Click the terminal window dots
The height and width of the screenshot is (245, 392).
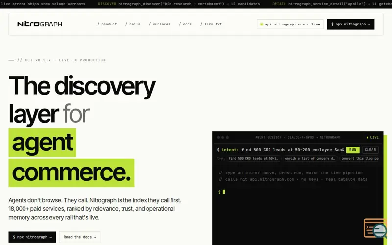pyautogui.click(x=223, y=137)
